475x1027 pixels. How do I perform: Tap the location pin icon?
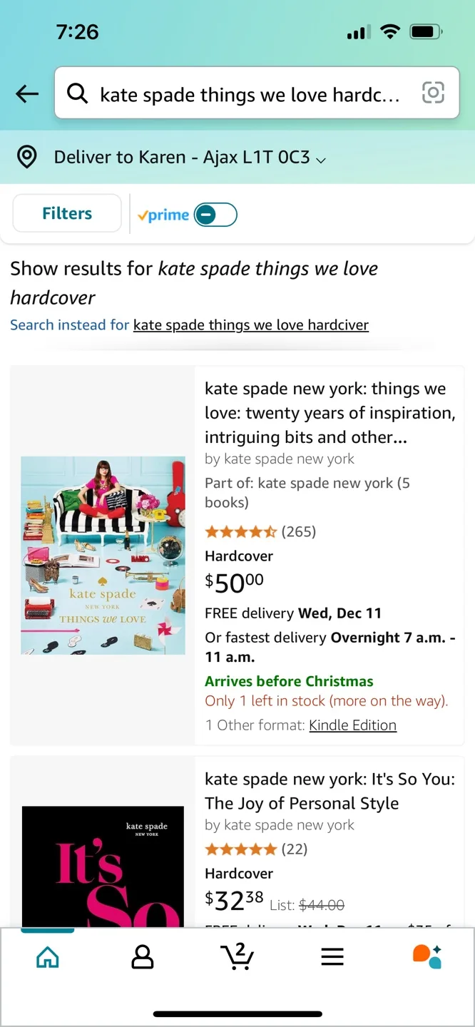[x=26, y=156]
